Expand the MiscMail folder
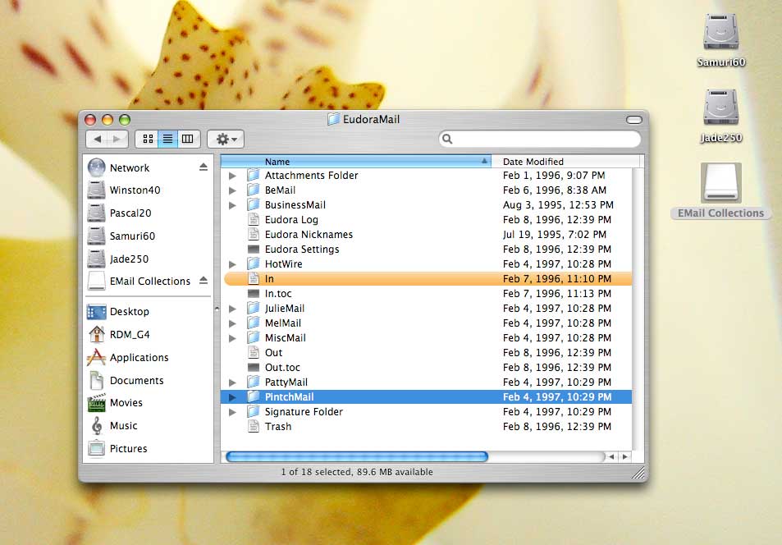 coord(232,338)
